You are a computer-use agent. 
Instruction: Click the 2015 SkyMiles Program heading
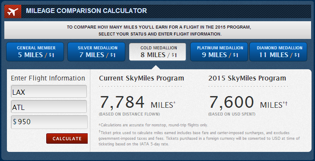(247, 78)
